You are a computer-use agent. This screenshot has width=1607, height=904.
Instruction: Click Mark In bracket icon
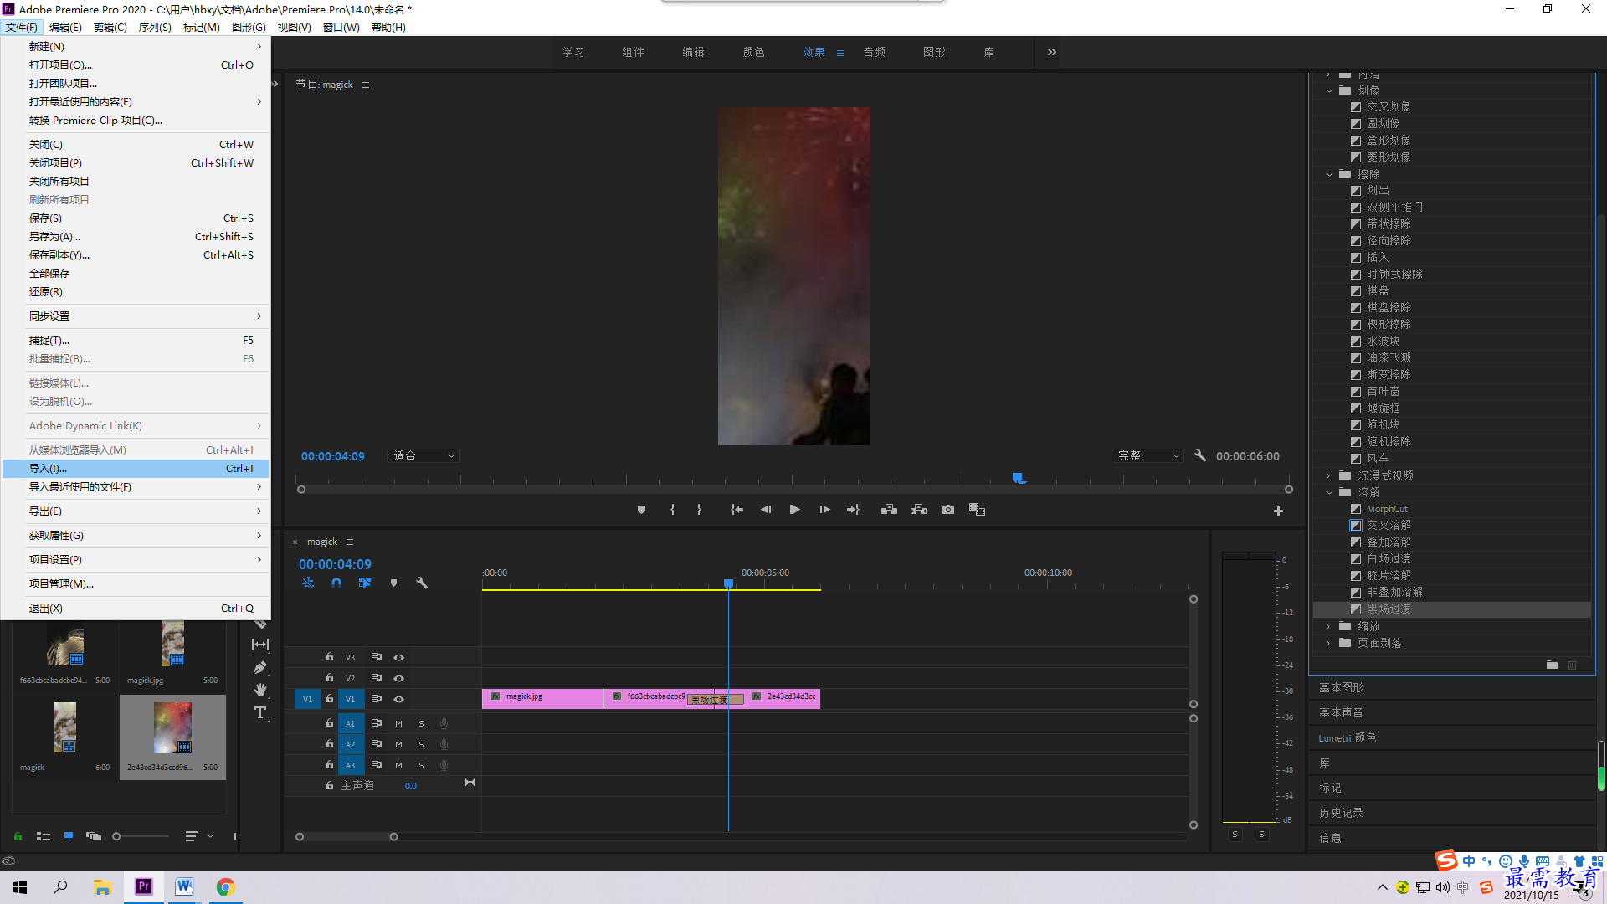coord(672,510)
